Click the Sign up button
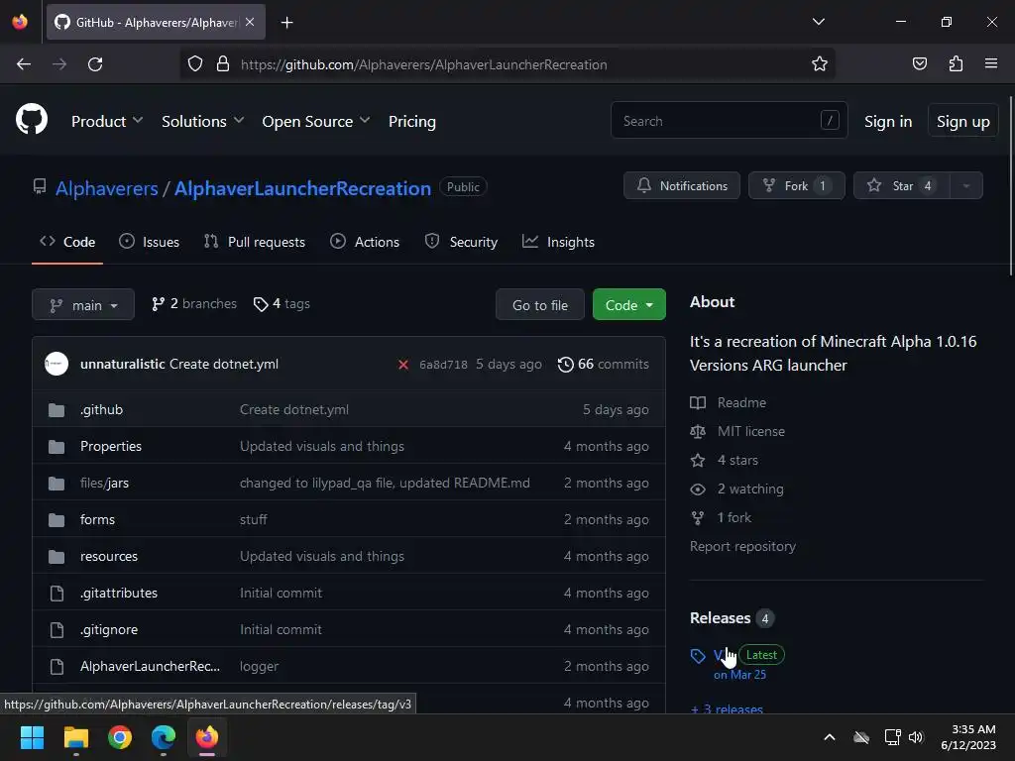Screen dimensions: 1015x761 [962, 121]
